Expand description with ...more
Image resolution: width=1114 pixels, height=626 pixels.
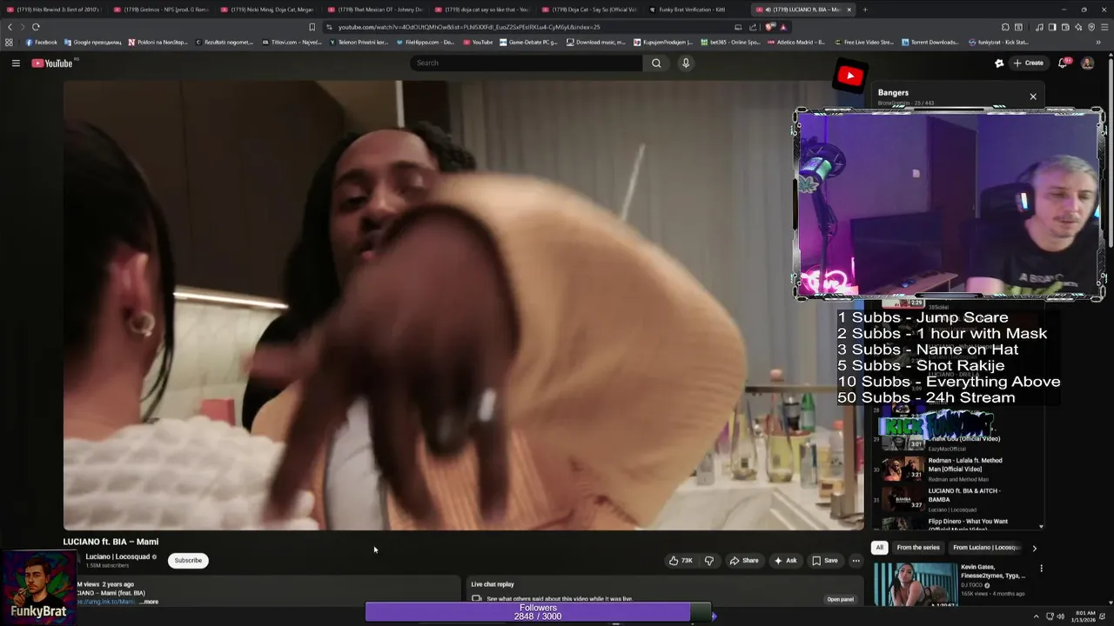(149, 602)
